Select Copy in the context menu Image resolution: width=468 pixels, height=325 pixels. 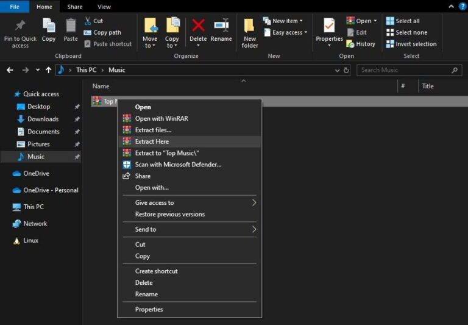coord(190,256)
